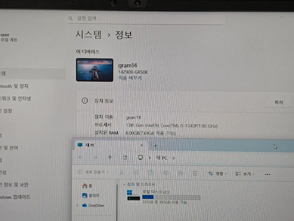Open Bluetooth 및 장치 in the Settings sidebar
Viewport: 294px width, 221px height.
(14, 86)
